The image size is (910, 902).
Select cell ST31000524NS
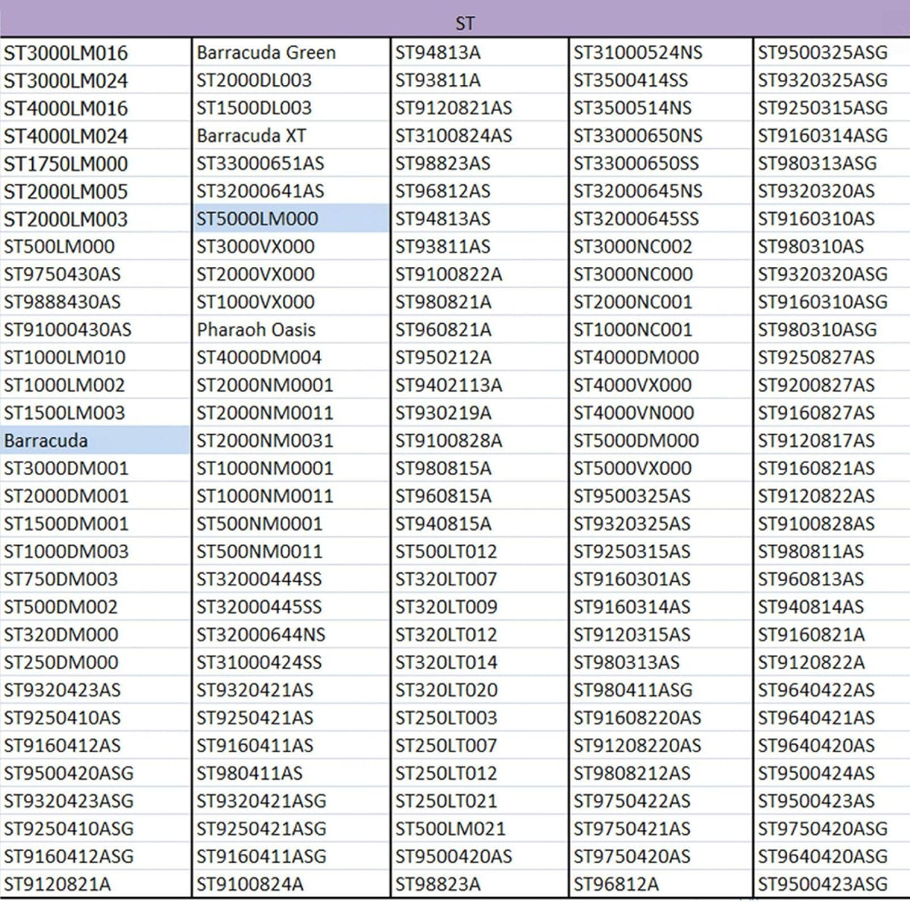tap(661, 52)
